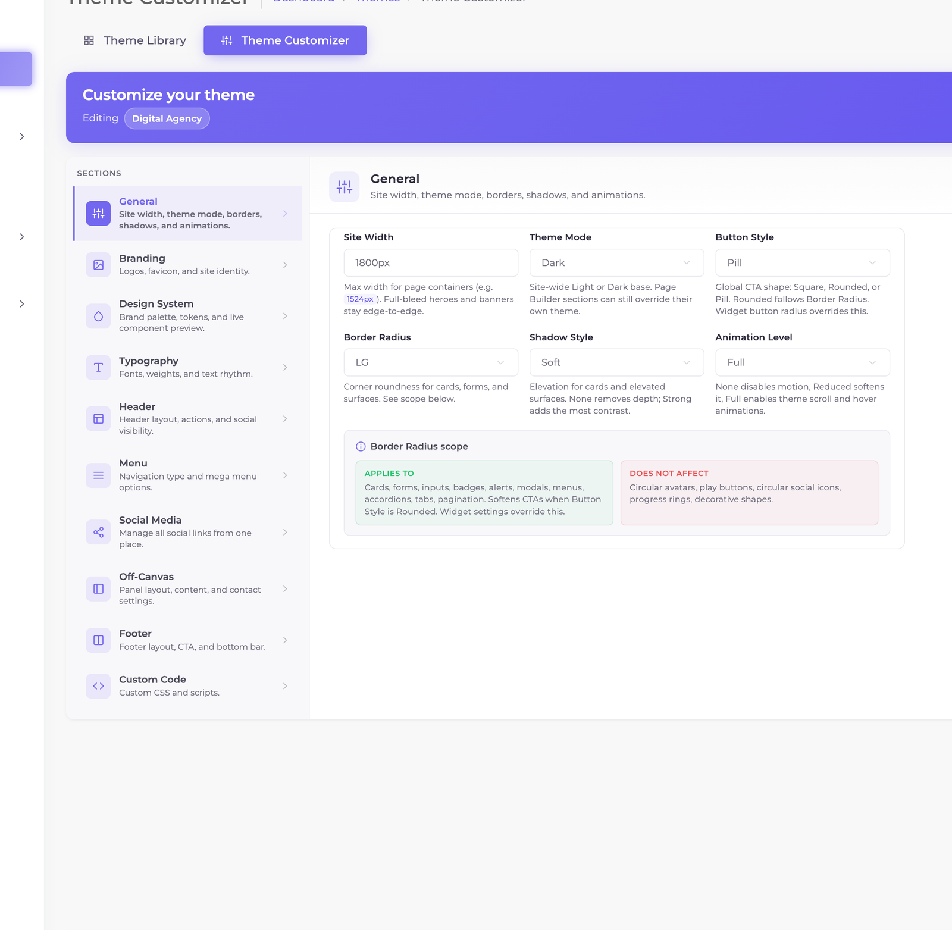Expand the Custom Code section chevron
This screenshot has width=952, height=930.
285,686
